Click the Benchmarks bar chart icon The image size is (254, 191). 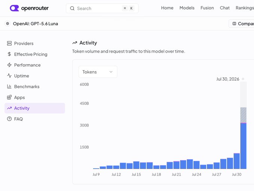coord(9,87)
